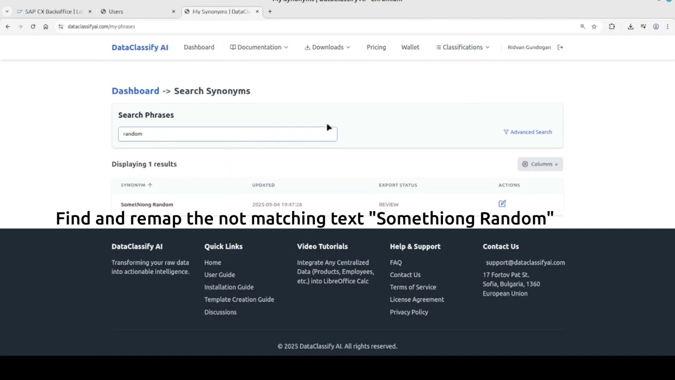The height and width of the screenshot is (380, 675).
Task: Click the browser profile icon
Action: tap(656, 26)
